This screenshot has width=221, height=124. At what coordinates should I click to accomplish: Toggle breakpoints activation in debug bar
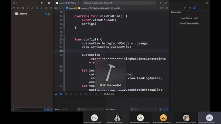point(61,94)
